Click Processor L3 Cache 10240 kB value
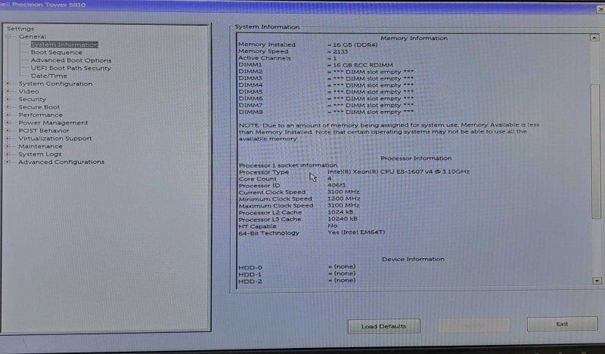Image resolution: width=605 pixels, height=354 pixels. pyautogui.click(x=343, y=219)
